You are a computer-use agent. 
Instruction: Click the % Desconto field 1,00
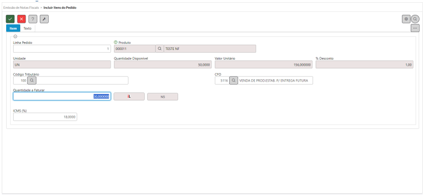365,65
